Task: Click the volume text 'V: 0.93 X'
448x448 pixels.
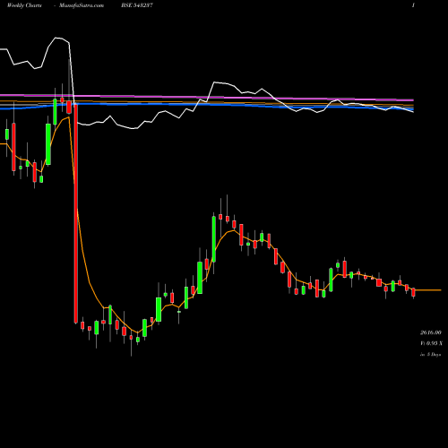Action: pos(431,343)
